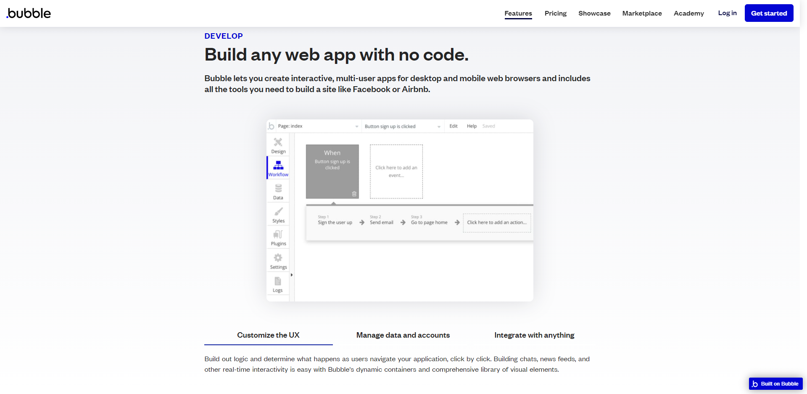Delete event via trash icon in When box

354,194
